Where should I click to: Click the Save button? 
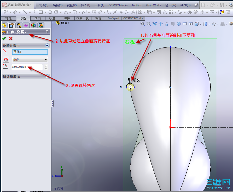[x=222, y=5]
